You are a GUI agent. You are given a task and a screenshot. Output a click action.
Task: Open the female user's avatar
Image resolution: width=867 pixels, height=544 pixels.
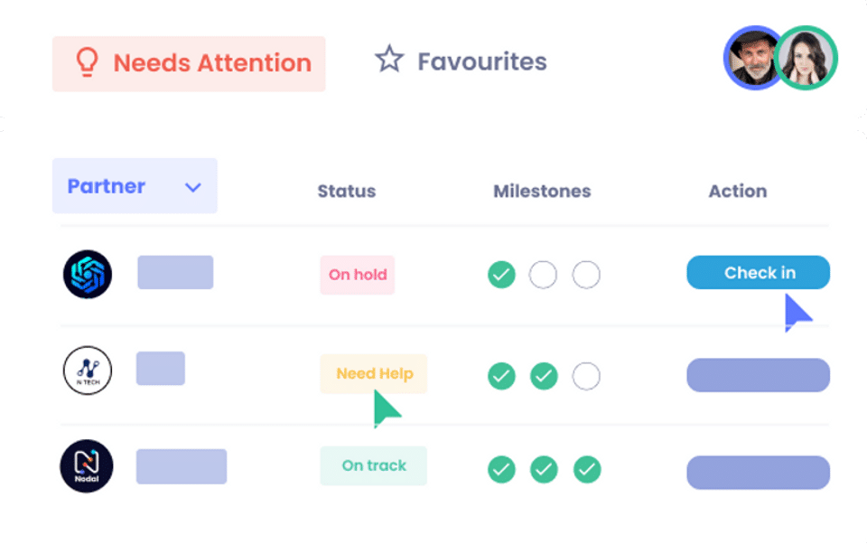click(806, 58)
